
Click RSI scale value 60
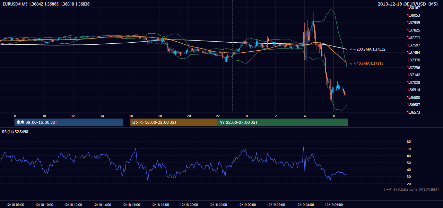[x=409, y=156]
